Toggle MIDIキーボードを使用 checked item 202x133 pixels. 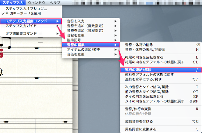[31, 13]
